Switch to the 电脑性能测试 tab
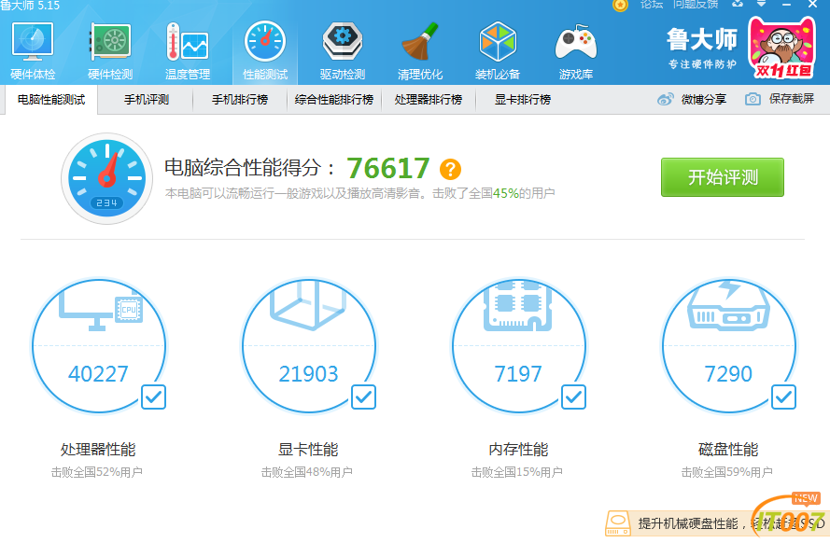Image resolution: width=830 pixels, height=543 pixels. [50, 100]
